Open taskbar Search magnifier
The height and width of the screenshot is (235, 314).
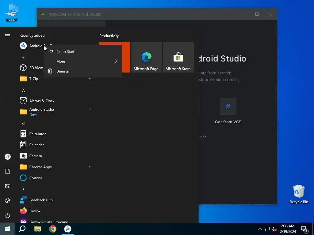pyautogui.click(x=22, y=229)
